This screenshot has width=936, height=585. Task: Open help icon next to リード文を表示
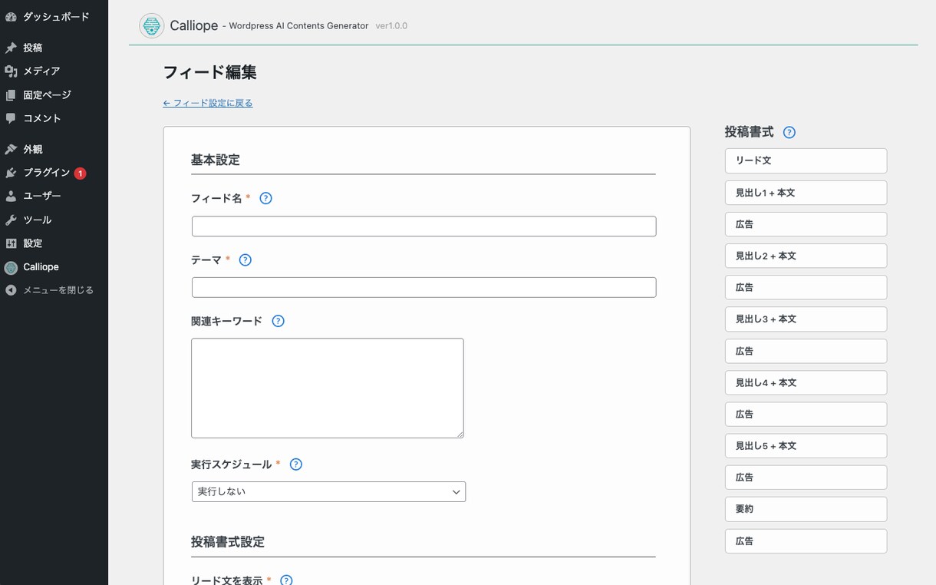point(286,580)
